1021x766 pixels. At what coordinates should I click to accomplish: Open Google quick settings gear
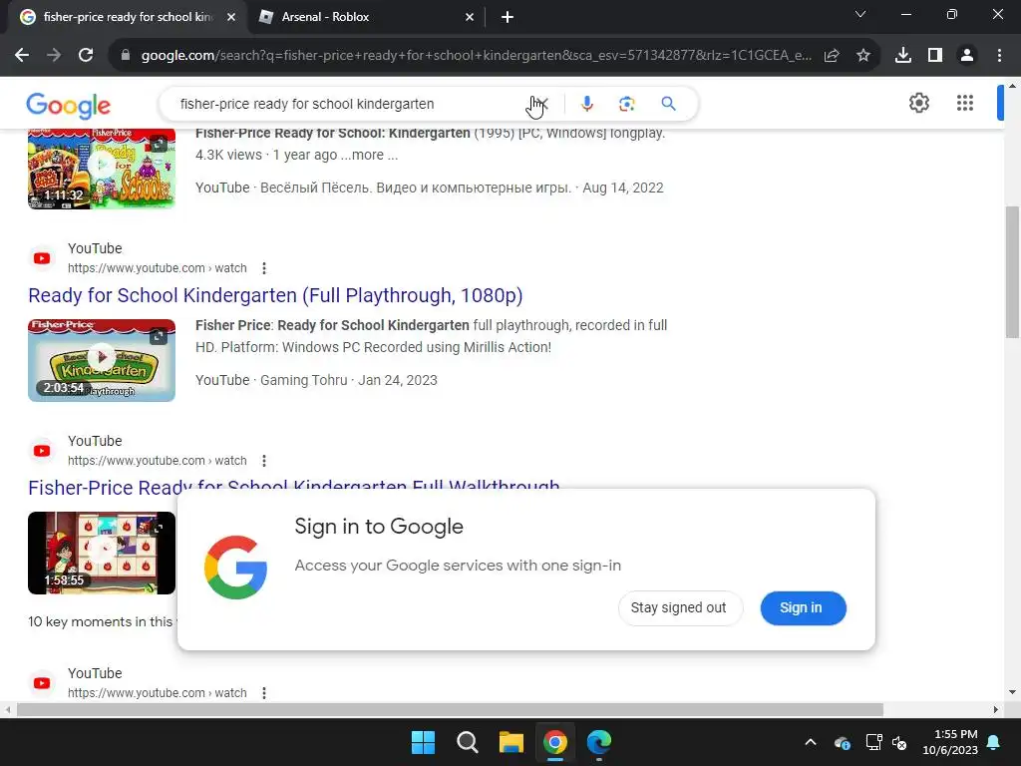click(x=918, y=103)
